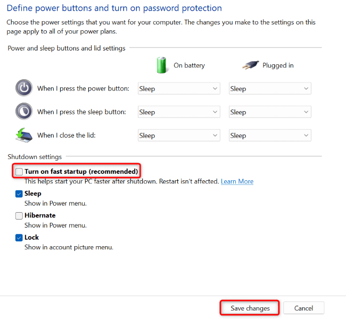
Task: Click the Hibernate label text
Action: [x=40, y=215]
